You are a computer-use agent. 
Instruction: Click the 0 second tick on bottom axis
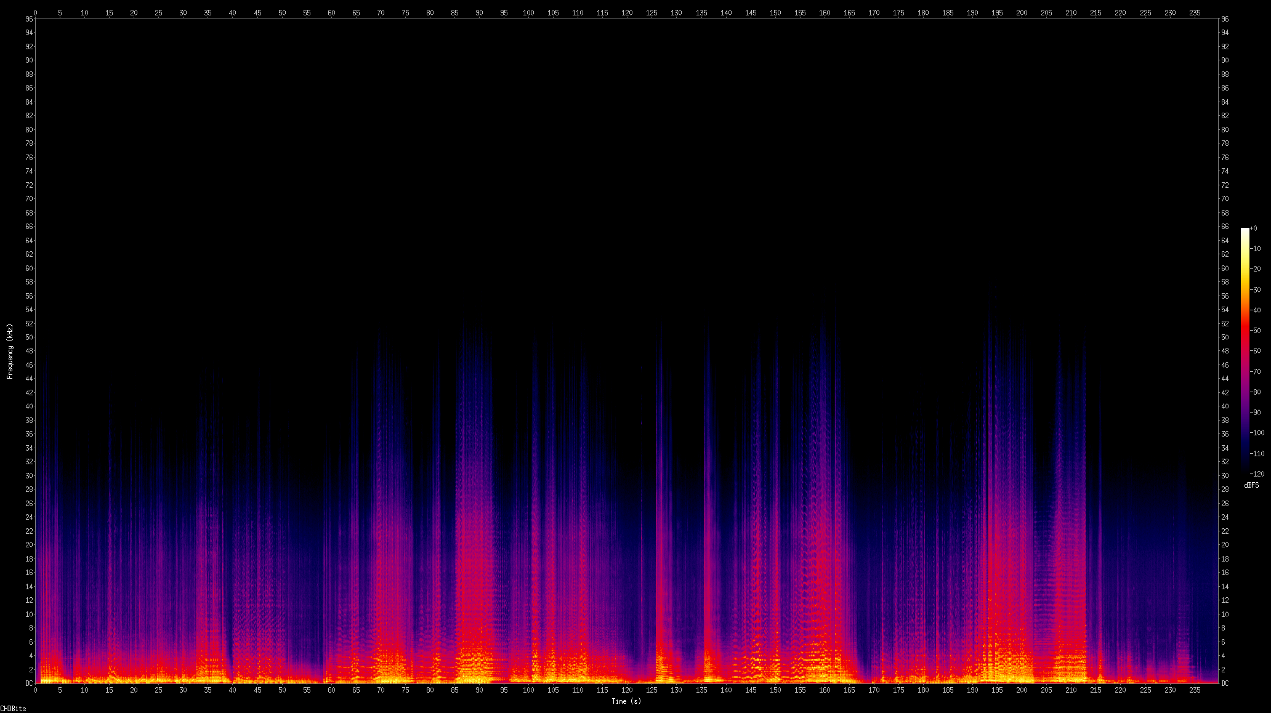[x=36, y=690]
